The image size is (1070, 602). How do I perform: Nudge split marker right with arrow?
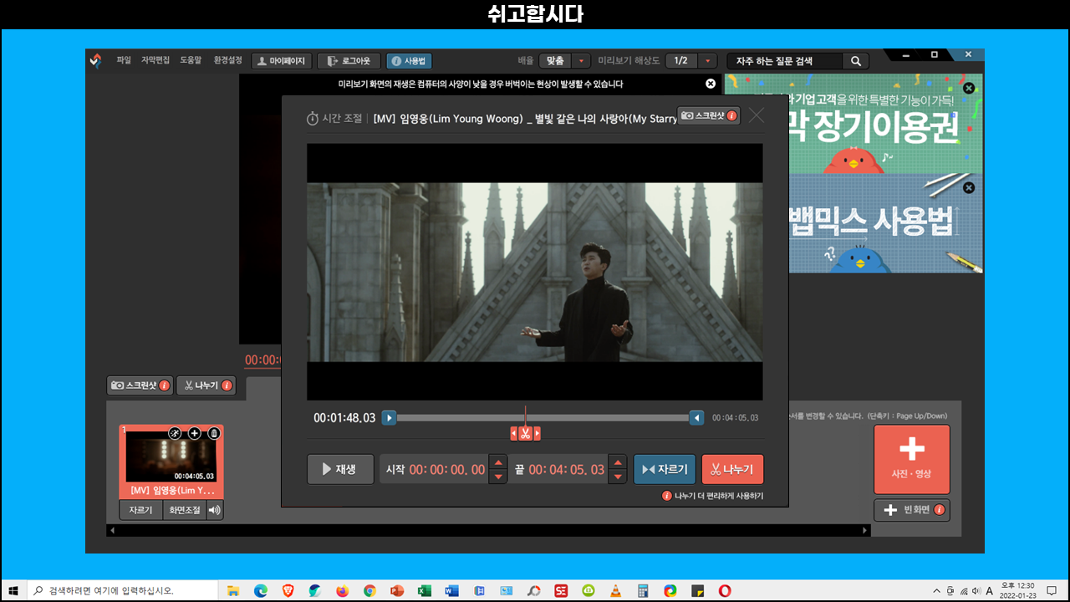point(537,433)
